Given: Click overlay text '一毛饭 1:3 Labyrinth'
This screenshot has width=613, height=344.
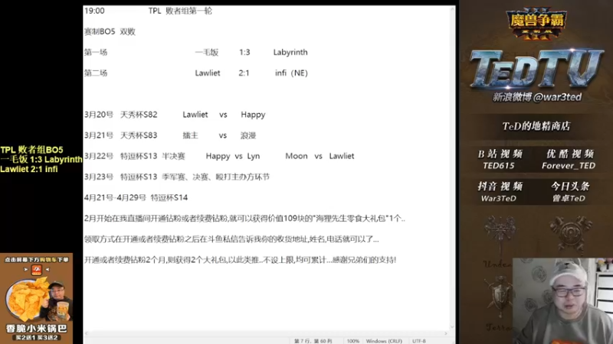Looking at the screenshot, I should click(x=41, y=160).
